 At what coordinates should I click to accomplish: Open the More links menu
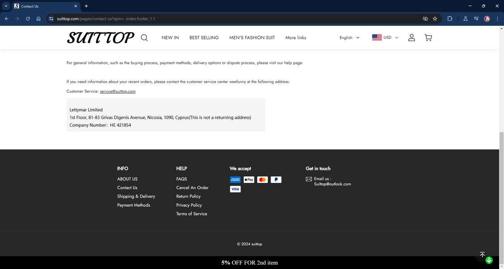point(296,38)
